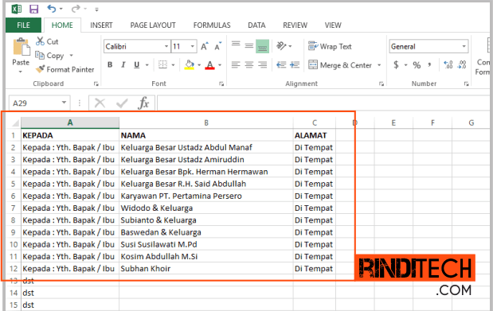Image resolution: width=493 pixels, height=311 pixels.
Task: Open the VIEW tab
Action: point(333,25)
